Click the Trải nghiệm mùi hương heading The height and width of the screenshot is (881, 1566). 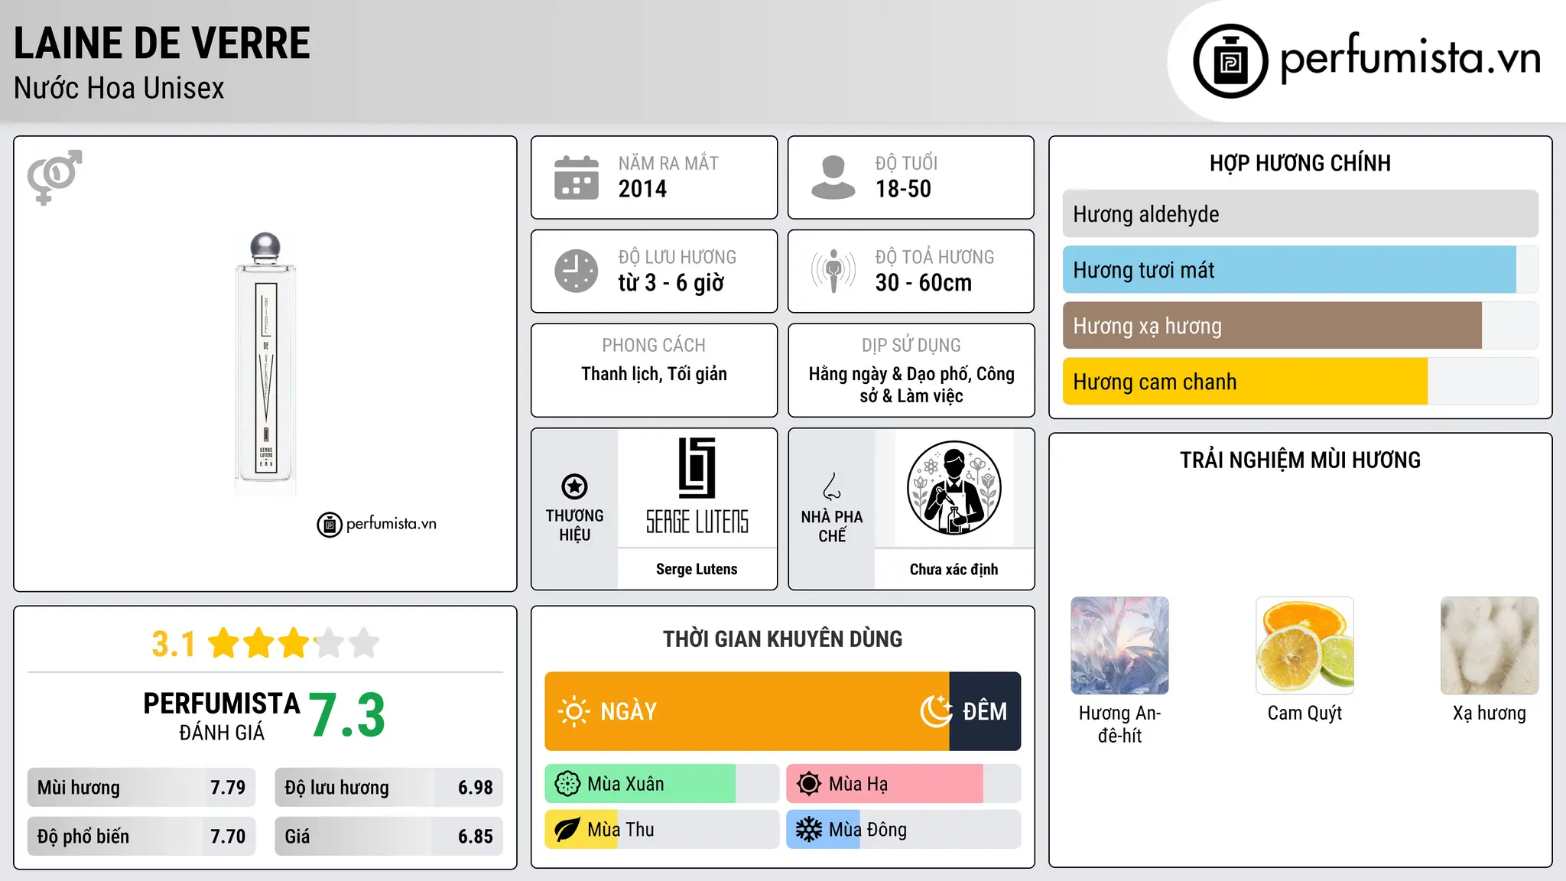click(x=1301, y=460)
